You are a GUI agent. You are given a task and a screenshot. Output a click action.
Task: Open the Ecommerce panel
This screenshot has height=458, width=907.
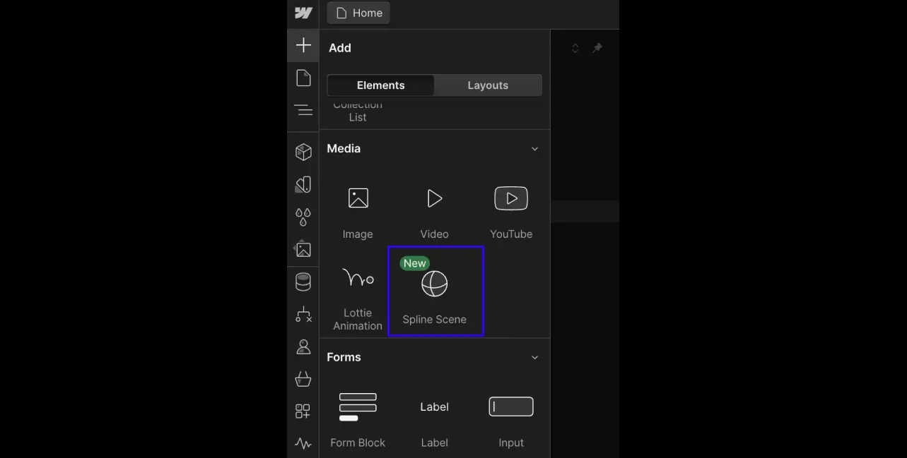click(303, 379)
